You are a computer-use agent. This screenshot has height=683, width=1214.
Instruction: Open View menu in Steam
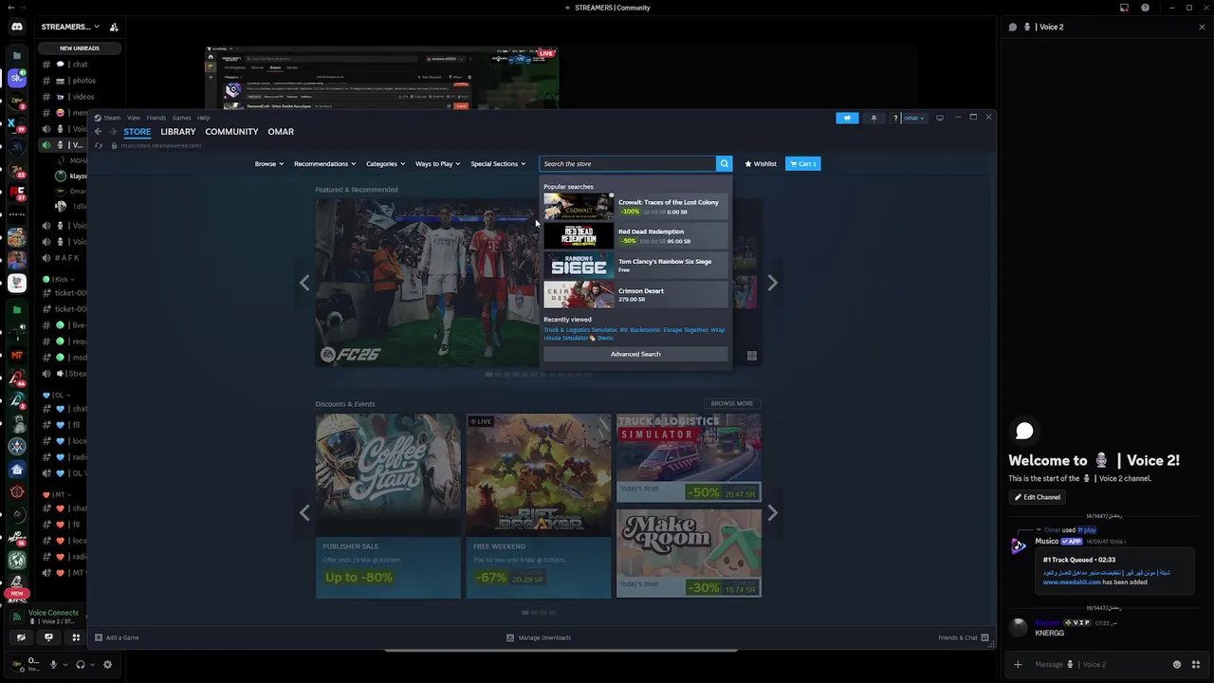pyautogui.click(x=134, y=118)
